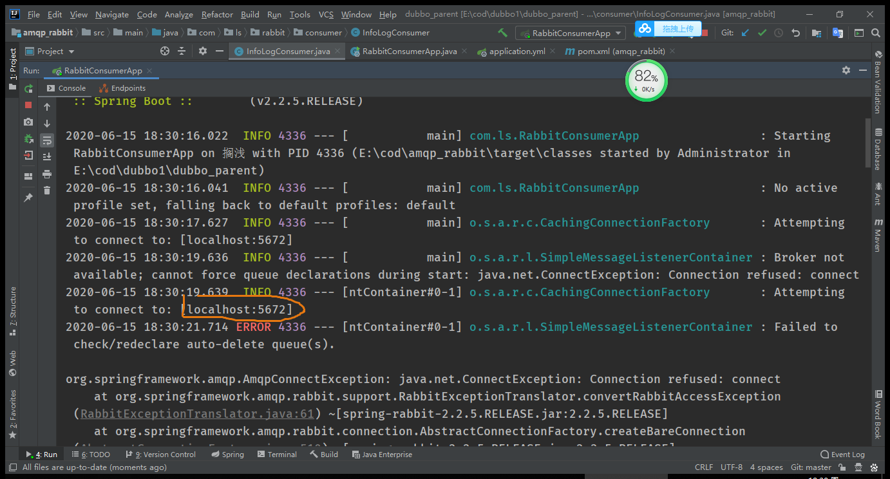Collapse all in the Project panel header
Screen dimensions: 890x479
182,51
